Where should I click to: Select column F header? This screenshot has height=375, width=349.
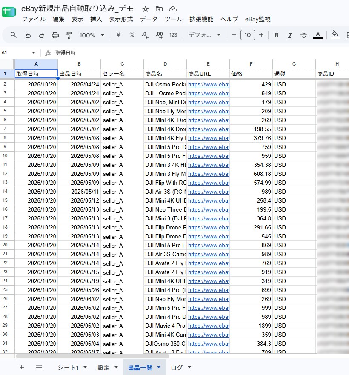251,64
